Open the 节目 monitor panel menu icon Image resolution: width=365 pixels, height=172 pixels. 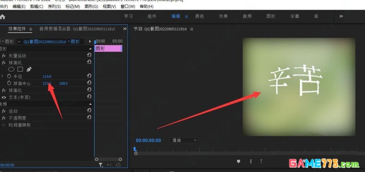(x=192, y=29)
